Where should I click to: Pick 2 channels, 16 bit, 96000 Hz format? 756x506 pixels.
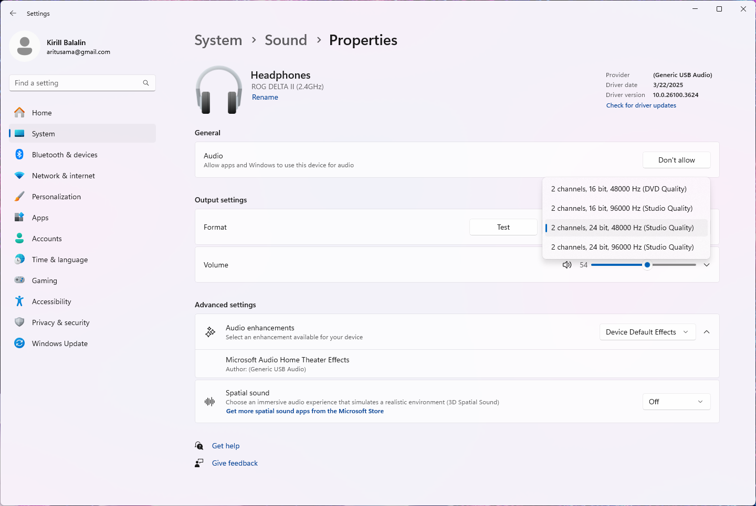pos(622,208)
